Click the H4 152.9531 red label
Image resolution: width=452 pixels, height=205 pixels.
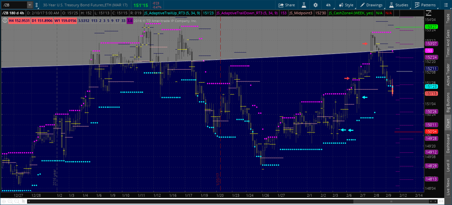coord(19,21)
